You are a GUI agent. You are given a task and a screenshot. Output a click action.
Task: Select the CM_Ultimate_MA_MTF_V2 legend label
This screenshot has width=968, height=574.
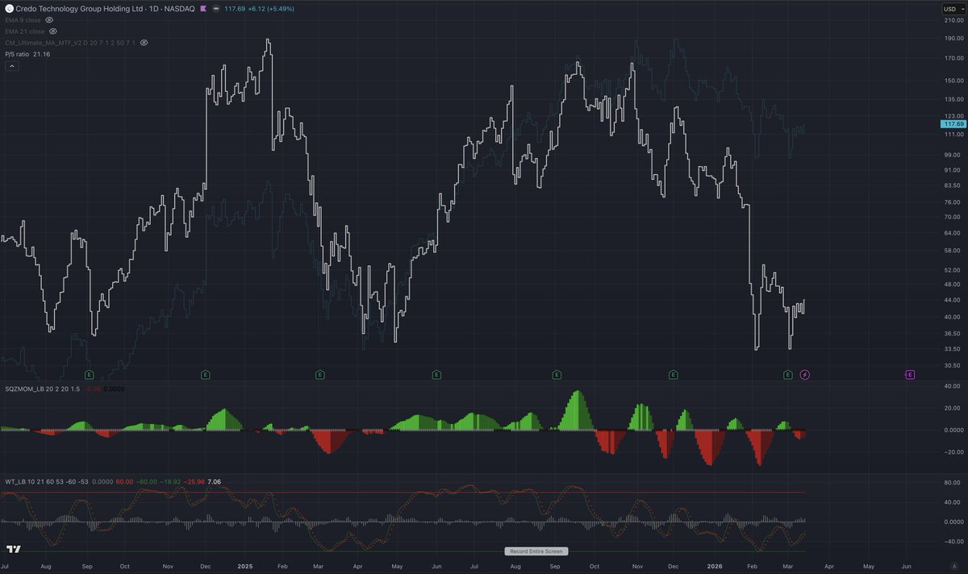(70, 42)
